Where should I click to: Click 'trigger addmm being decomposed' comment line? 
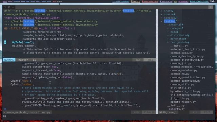[59, 95]
